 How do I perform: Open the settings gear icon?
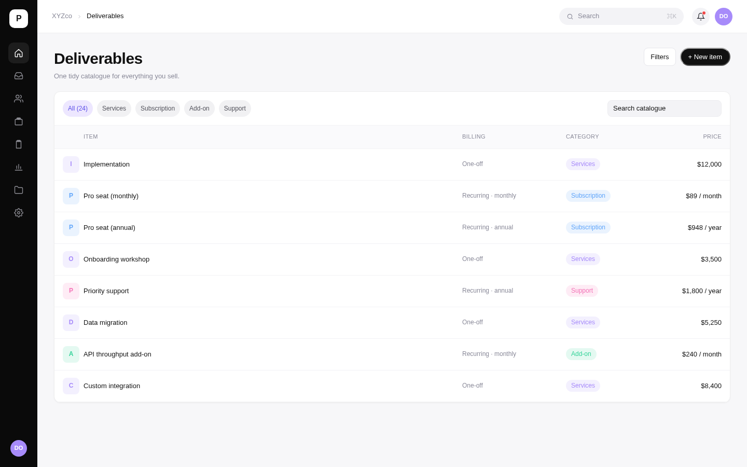point(19,213)
